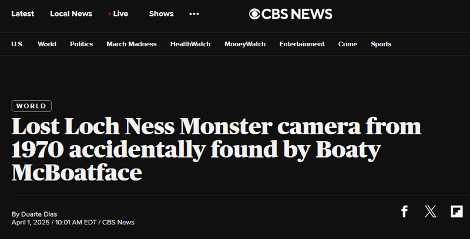Open author Duarte Dias profile
470x239 pixels.
tap(39, 214)
